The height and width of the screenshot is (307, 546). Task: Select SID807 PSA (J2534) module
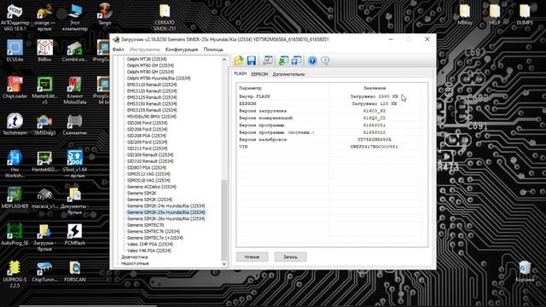click(x=147, y=167)
